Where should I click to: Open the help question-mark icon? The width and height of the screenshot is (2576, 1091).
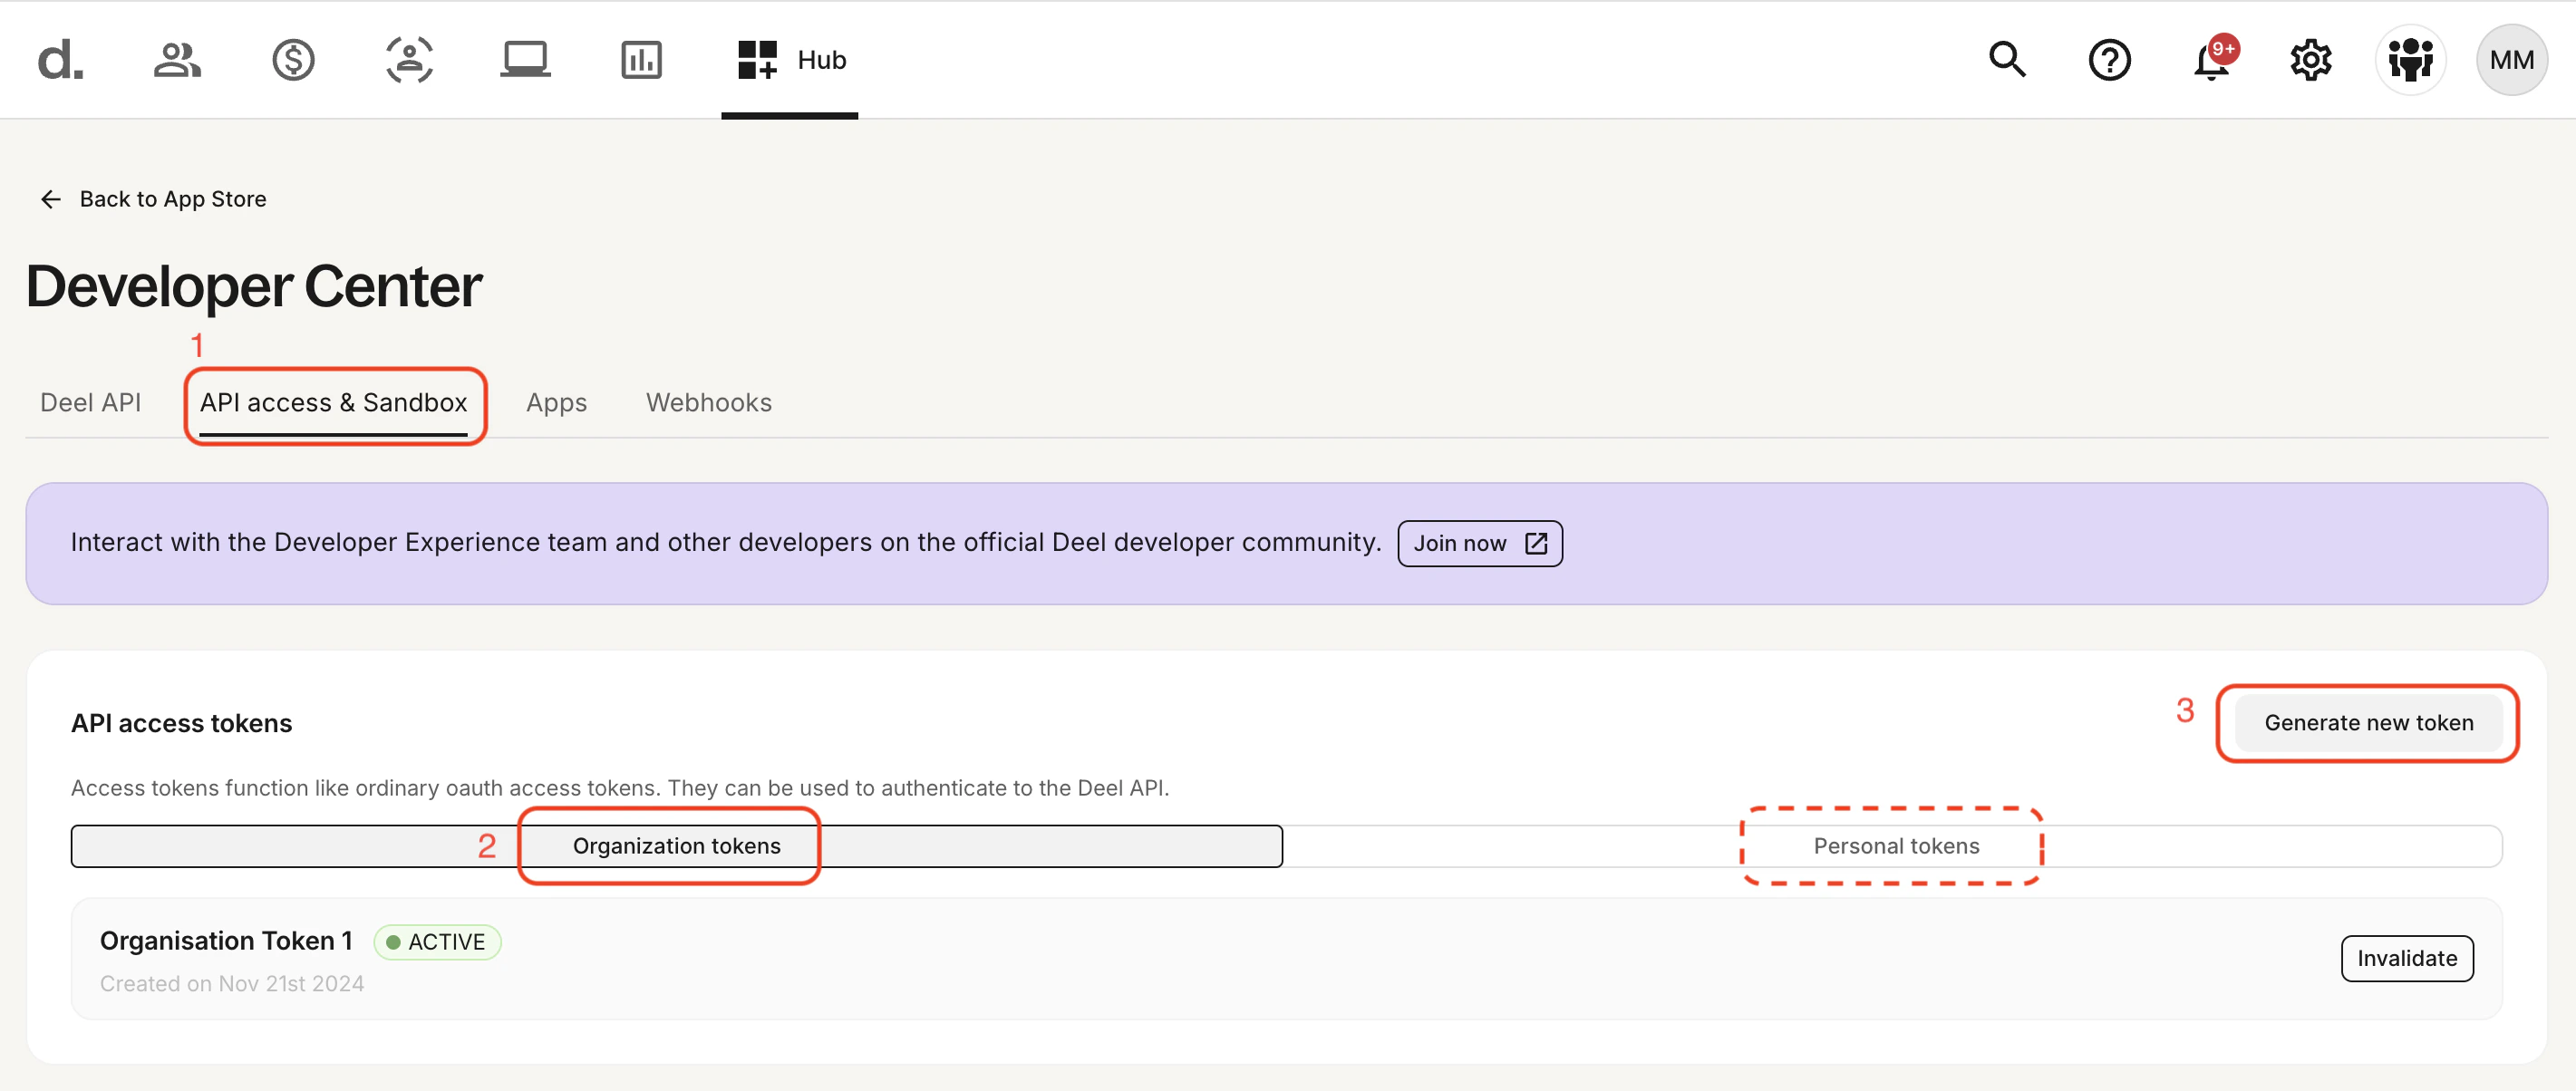point(2110,60)
